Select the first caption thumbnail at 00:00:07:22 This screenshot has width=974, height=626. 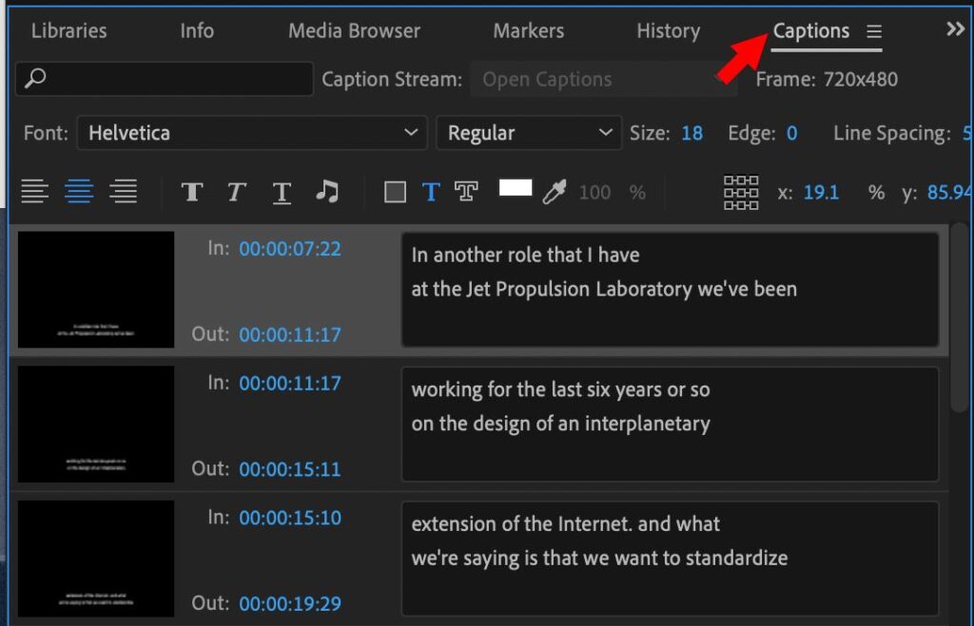[x=96, y=289]
